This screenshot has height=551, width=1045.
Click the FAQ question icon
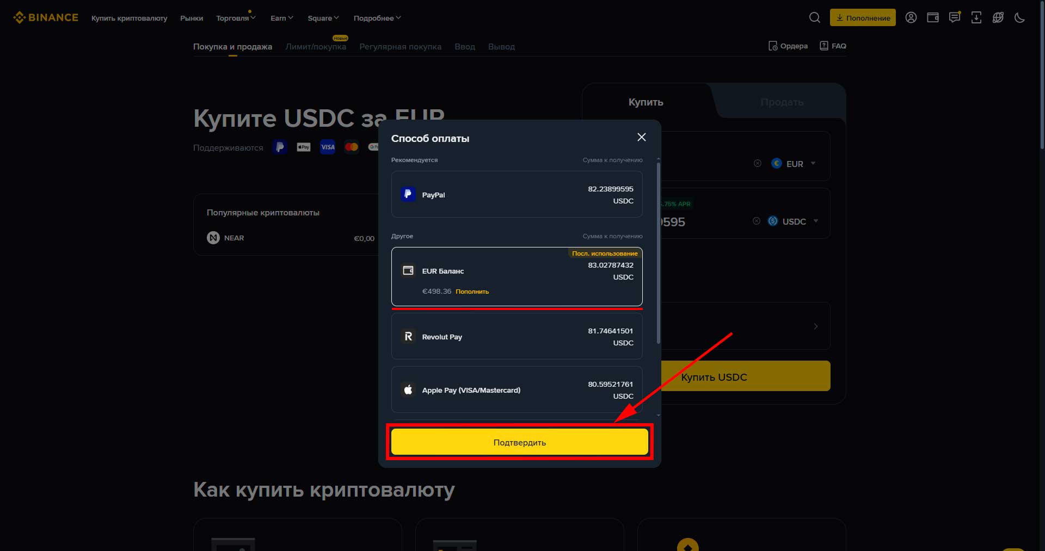[x=824, y=46]
